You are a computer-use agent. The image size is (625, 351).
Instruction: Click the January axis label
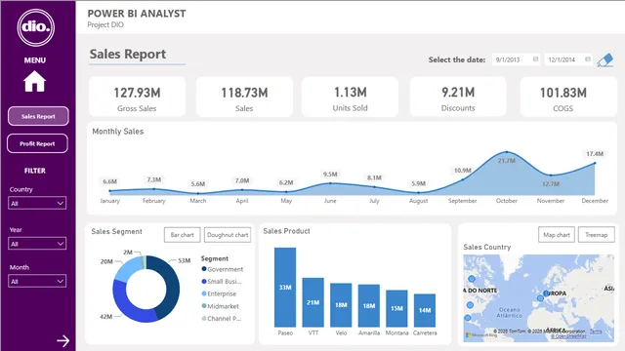(x=110, y=201)
